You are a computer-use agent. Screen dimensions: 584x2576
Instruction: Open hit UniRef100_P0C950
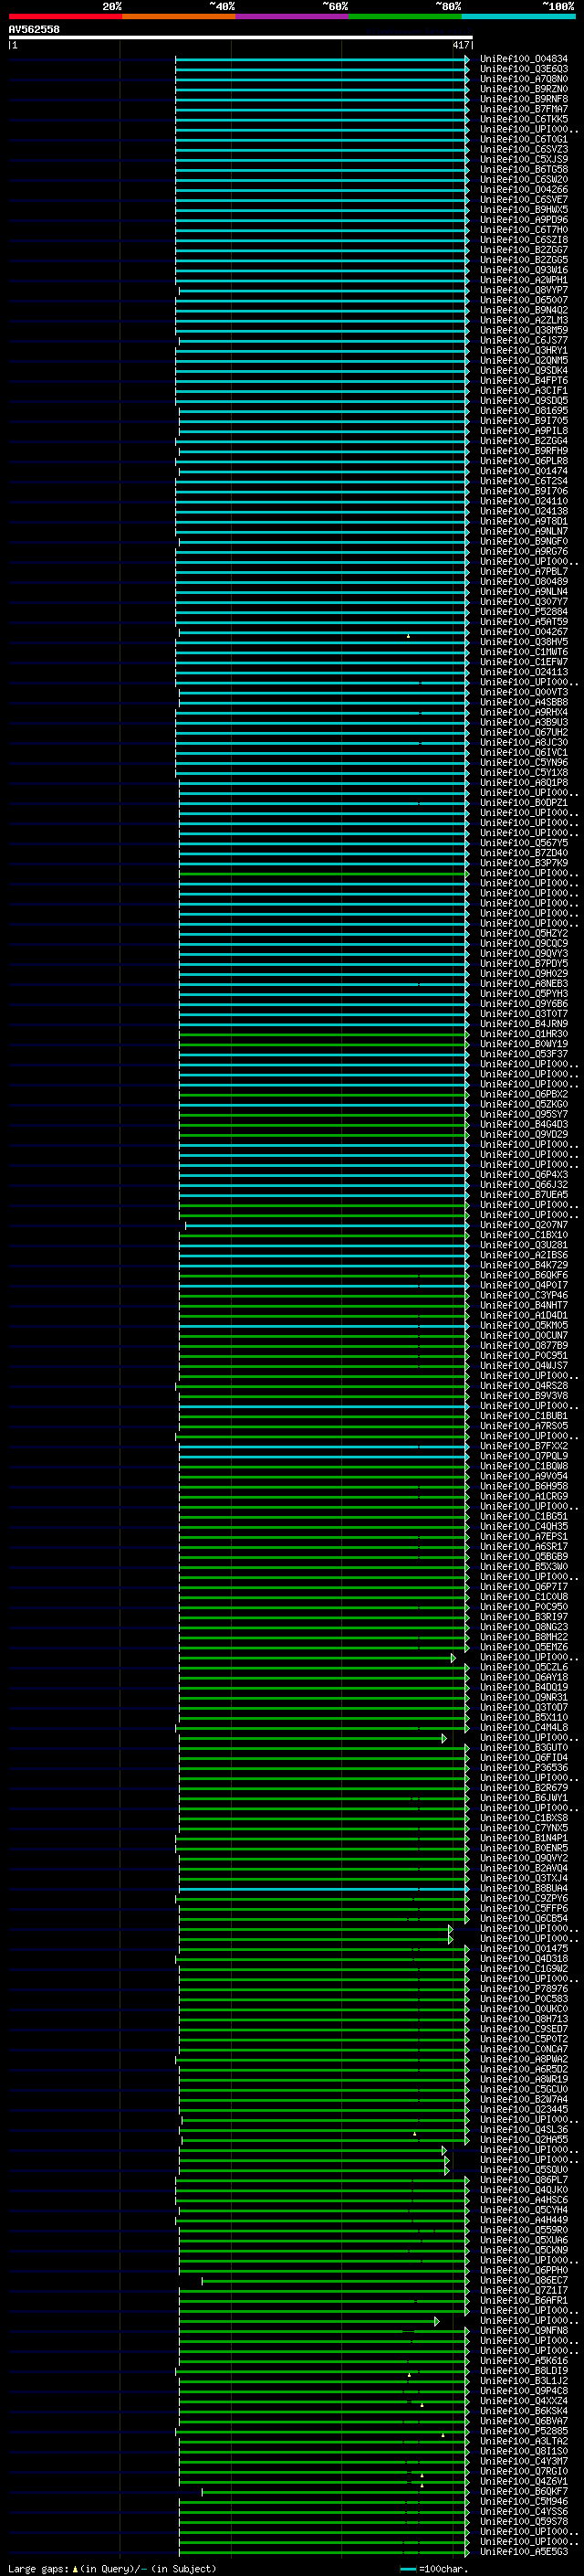click(524, 1607)
